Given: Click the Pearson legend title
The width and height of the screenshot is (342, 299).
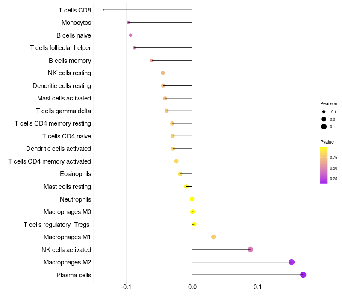Looking at the screenshot, I should 329,103.
